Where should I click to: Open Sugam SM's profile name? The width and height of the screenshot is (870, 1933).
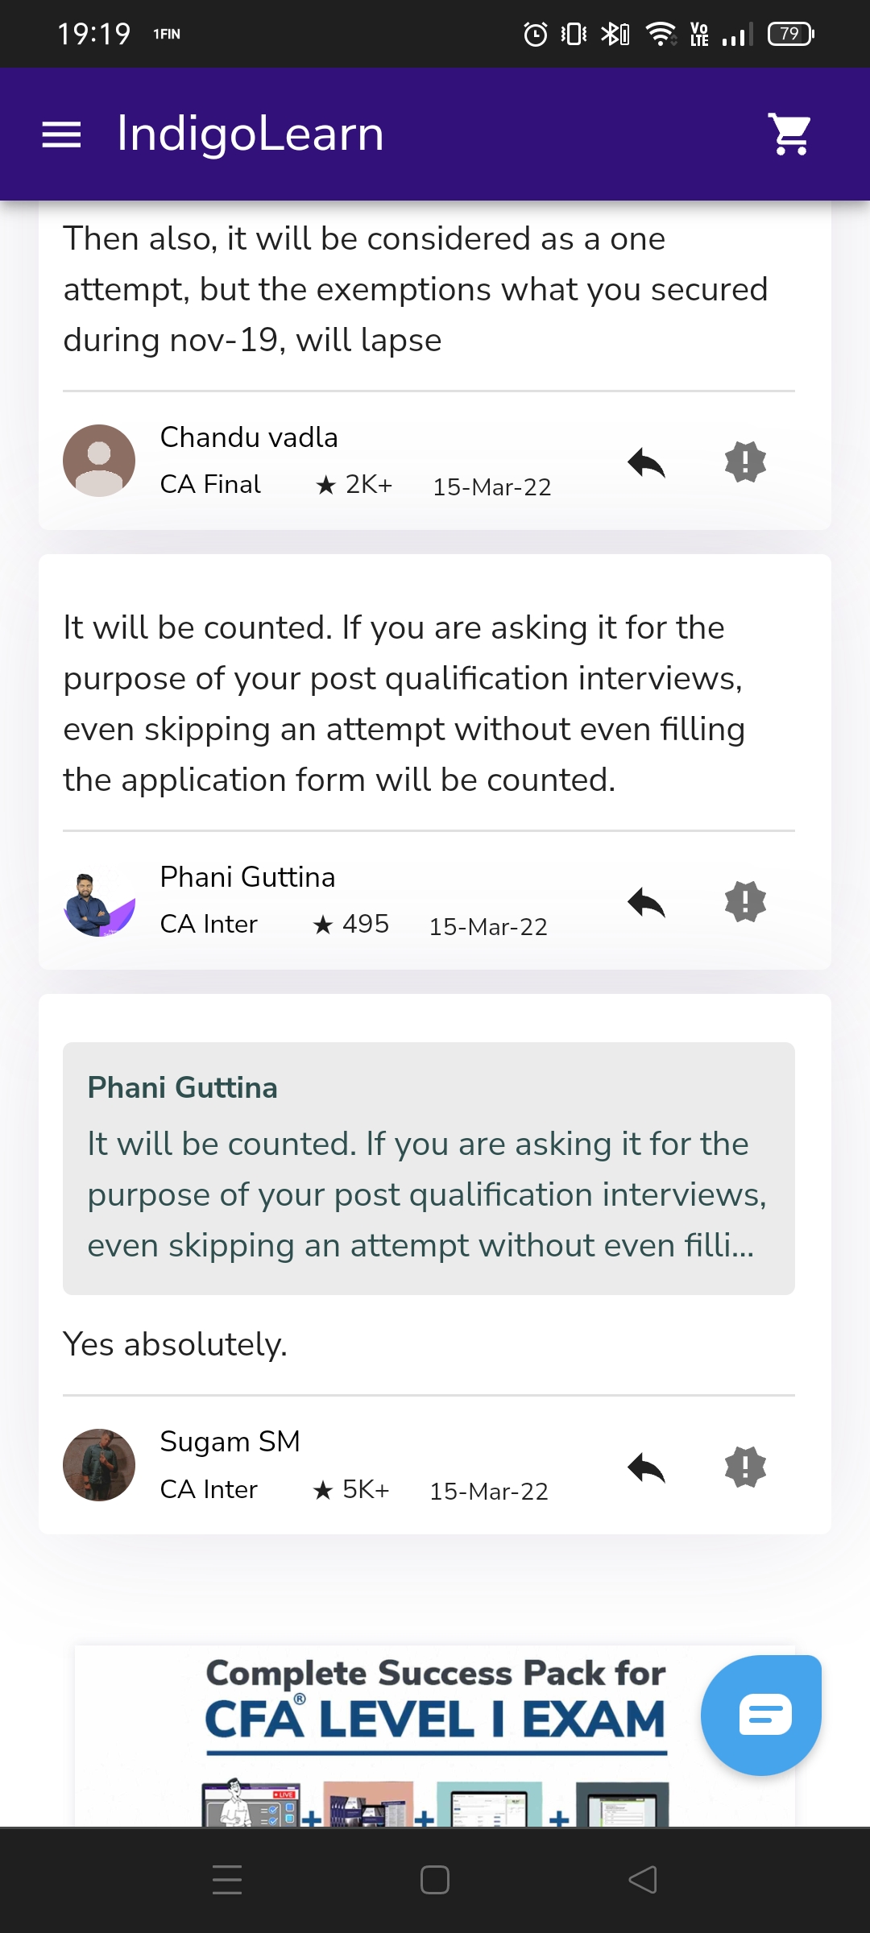(230, 1442)
